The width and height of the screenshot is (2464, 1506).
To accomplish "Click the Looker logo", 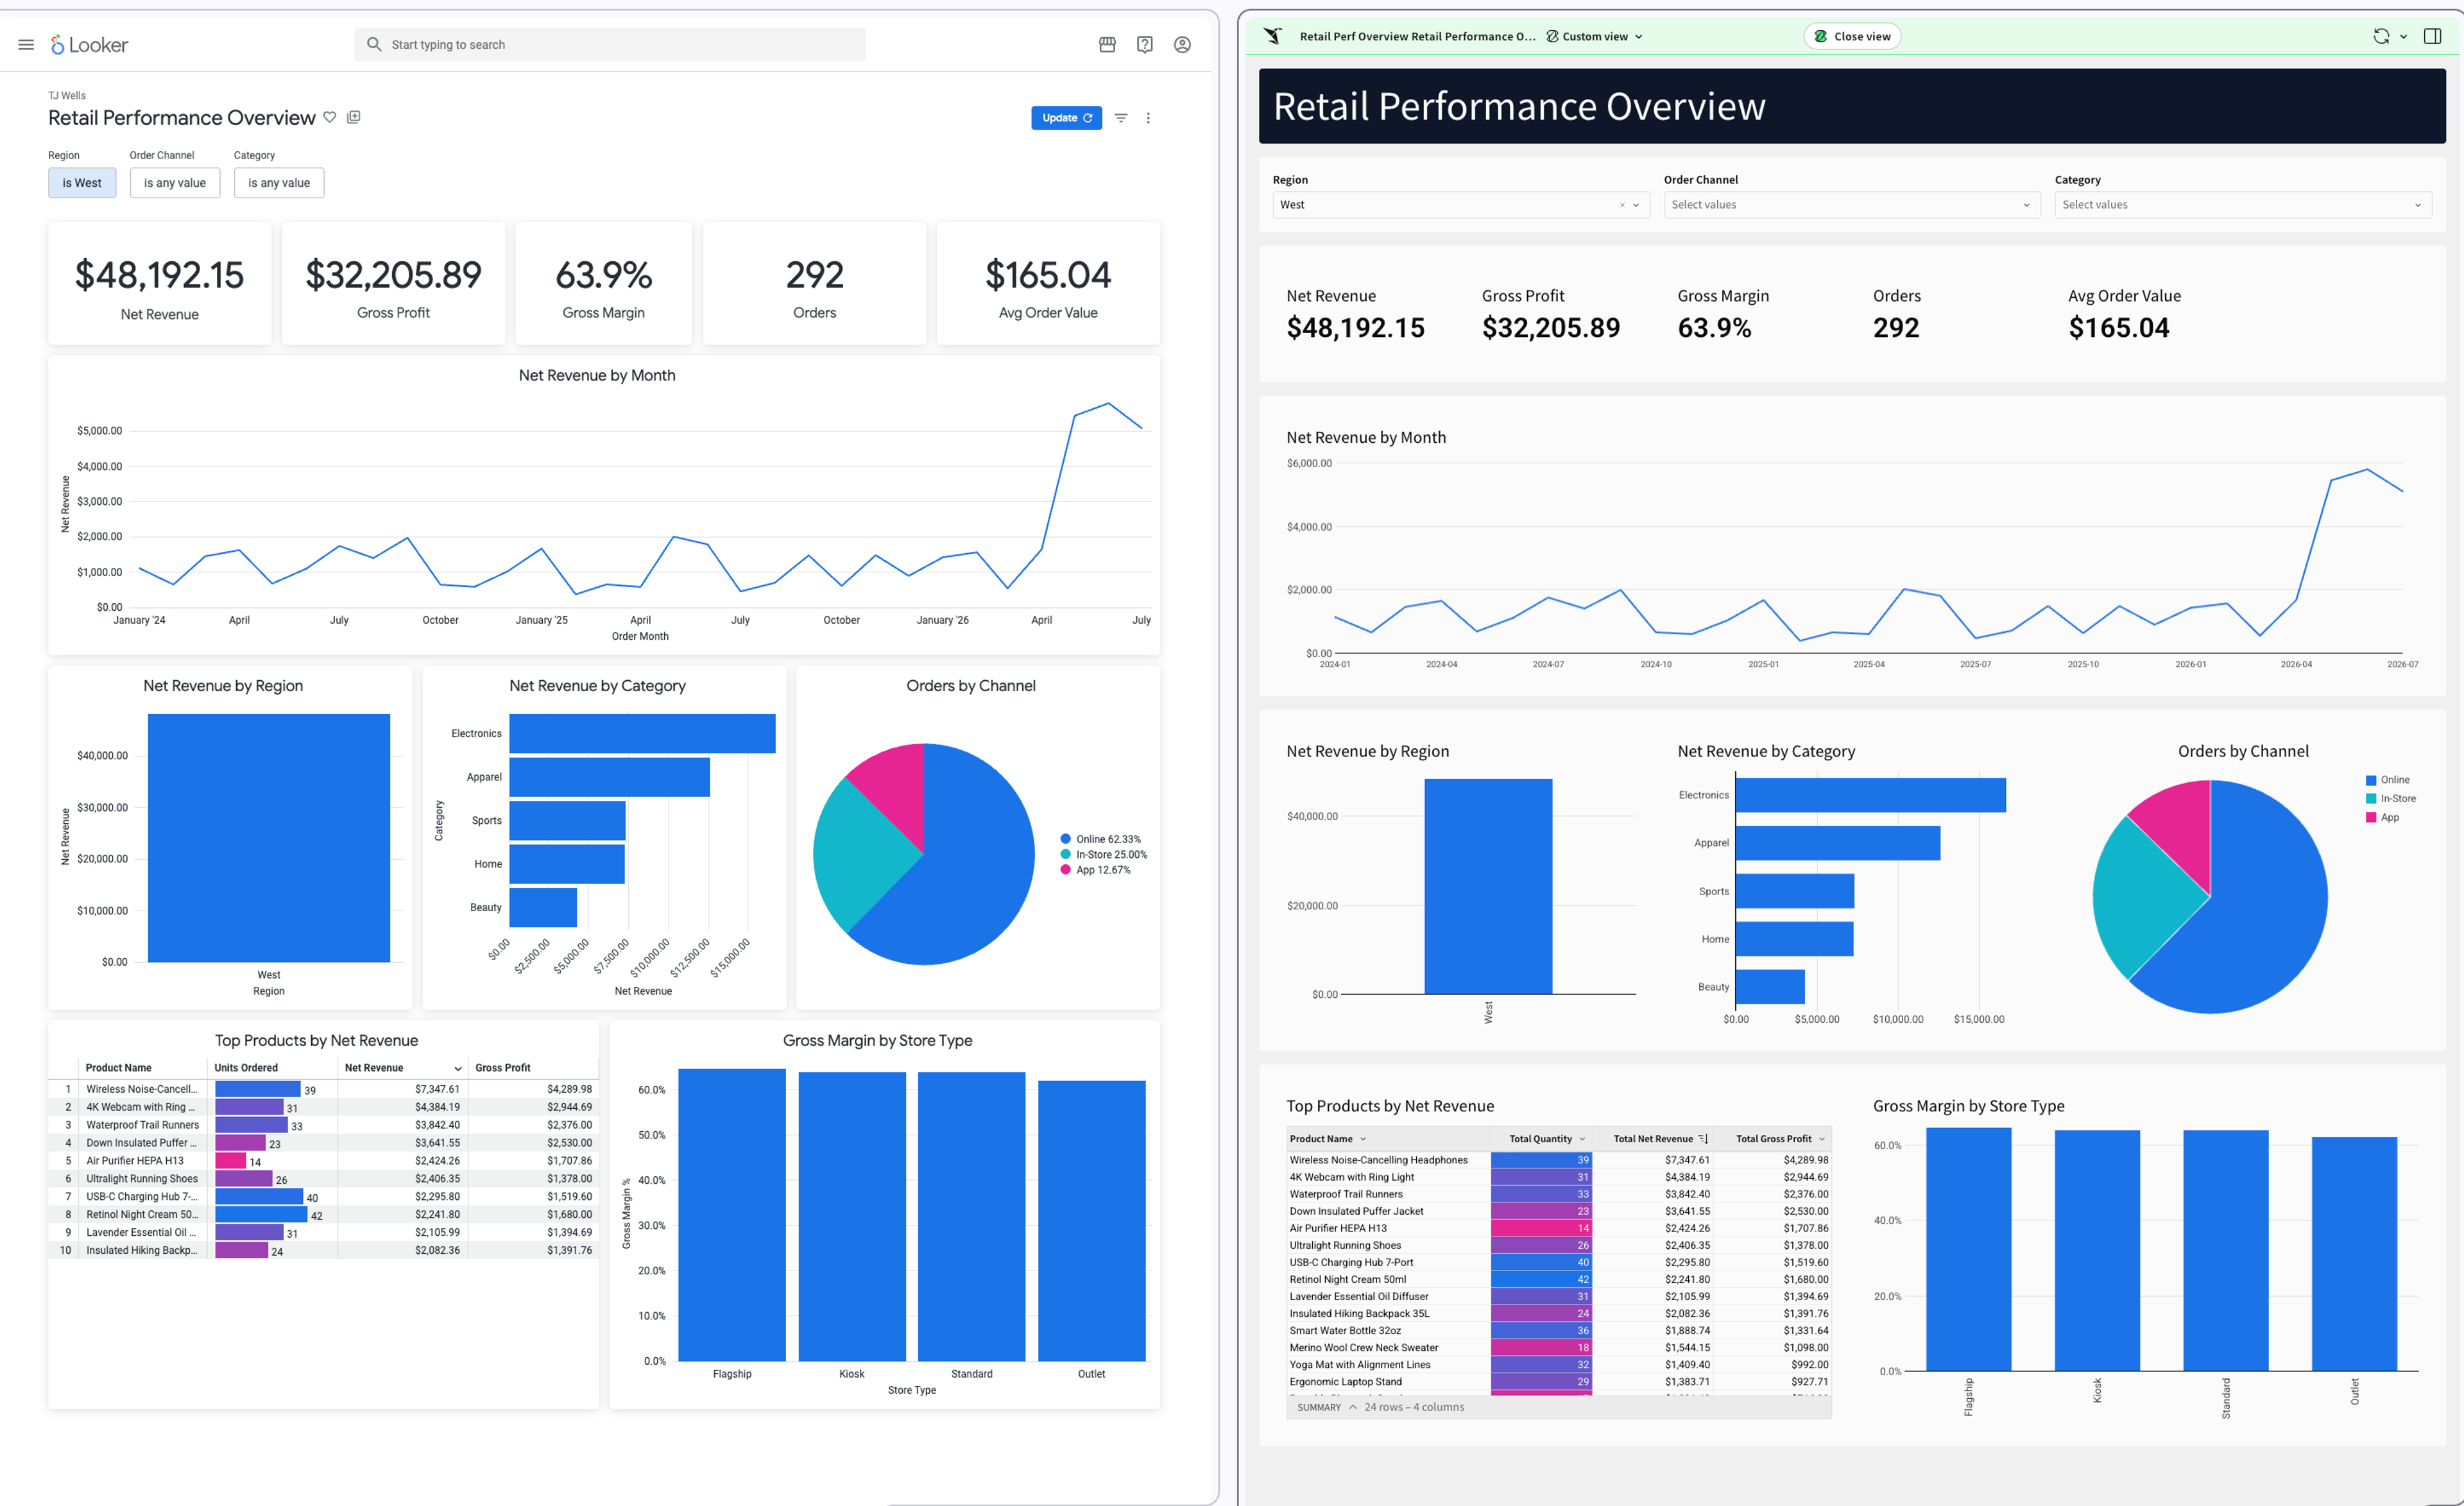I will (x=90, y=44).
